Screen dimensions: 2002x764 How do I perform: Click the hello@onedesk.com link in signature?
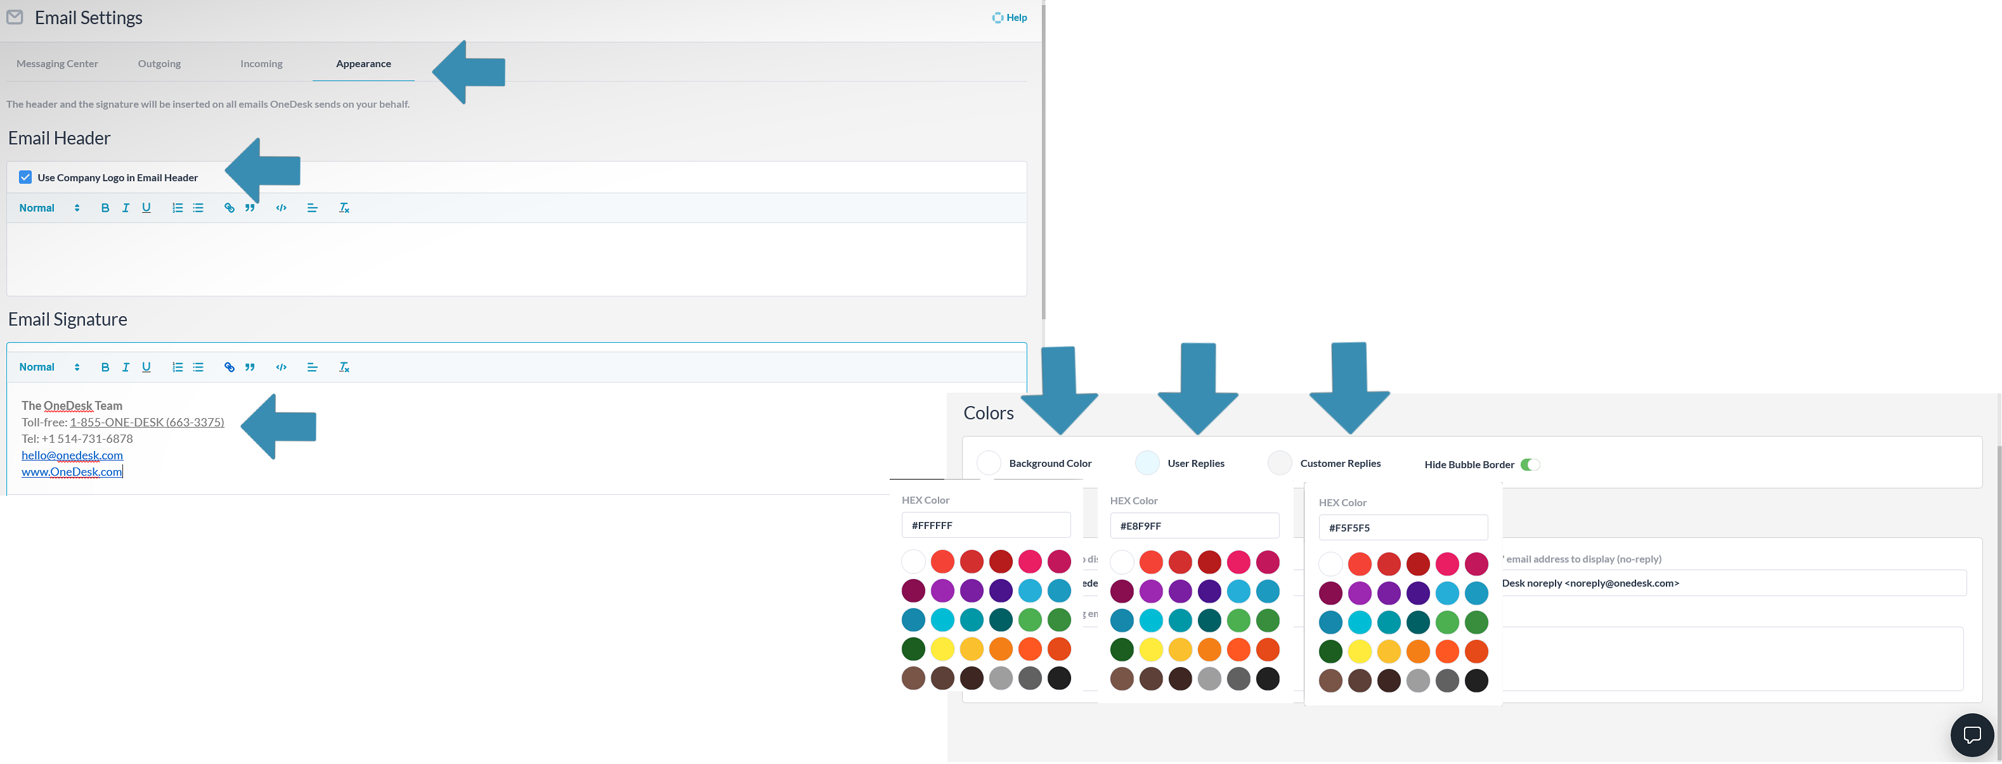(72, 455)
